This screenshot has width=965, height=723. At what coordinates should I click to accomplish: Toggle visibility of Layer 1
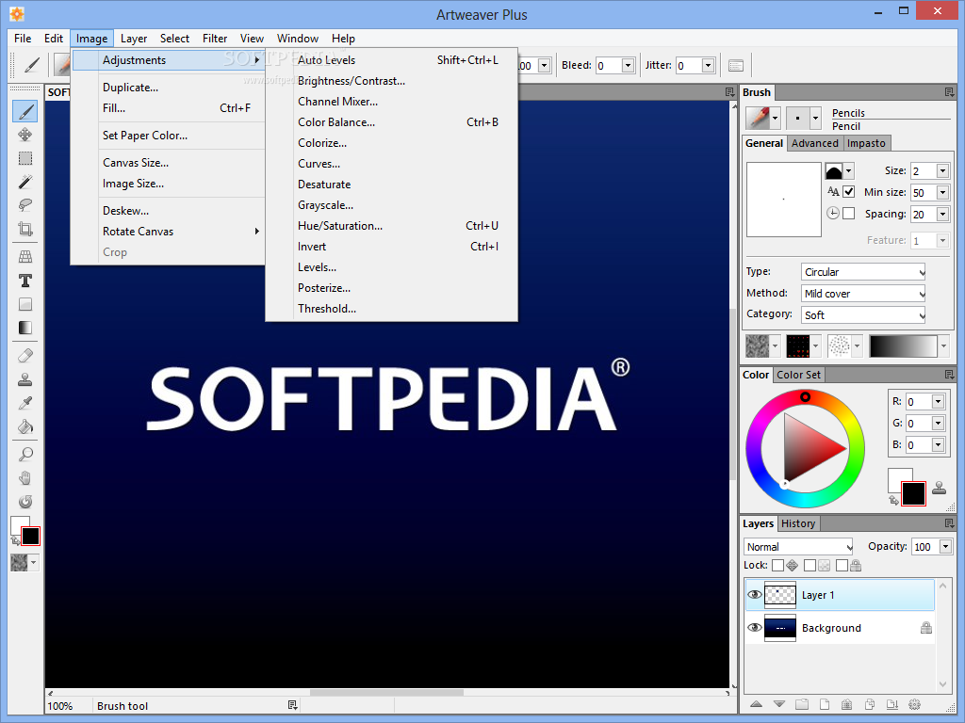click(x=754, y=595)
